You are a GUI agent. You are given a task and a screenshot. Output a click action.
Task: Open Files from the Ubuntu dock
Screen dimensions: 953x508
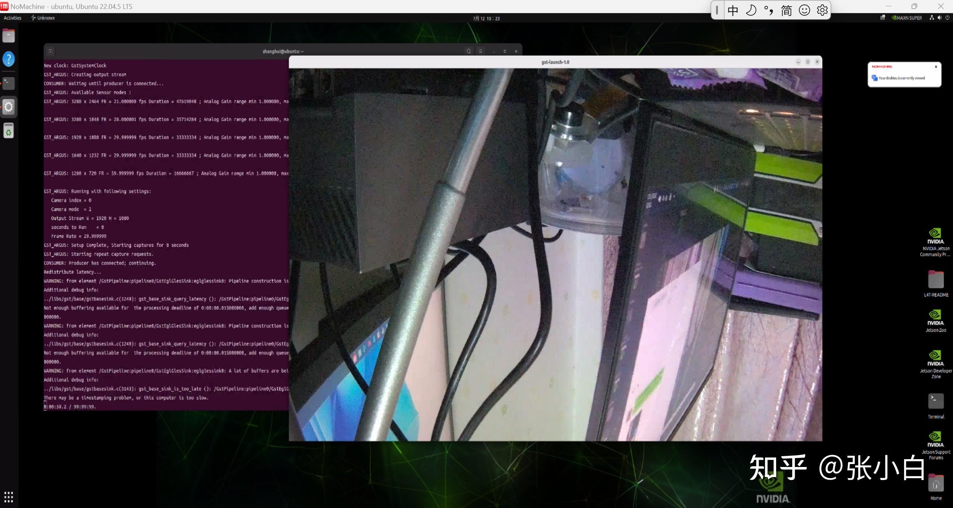pos(9,35)
